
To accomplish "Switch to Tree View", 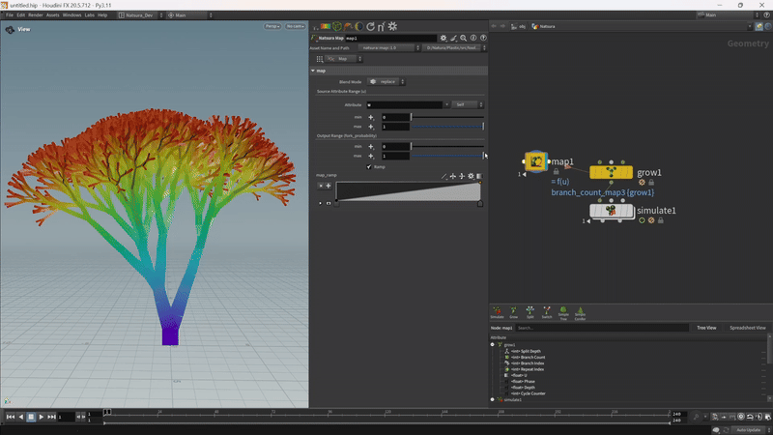I will tap(706, 328).
